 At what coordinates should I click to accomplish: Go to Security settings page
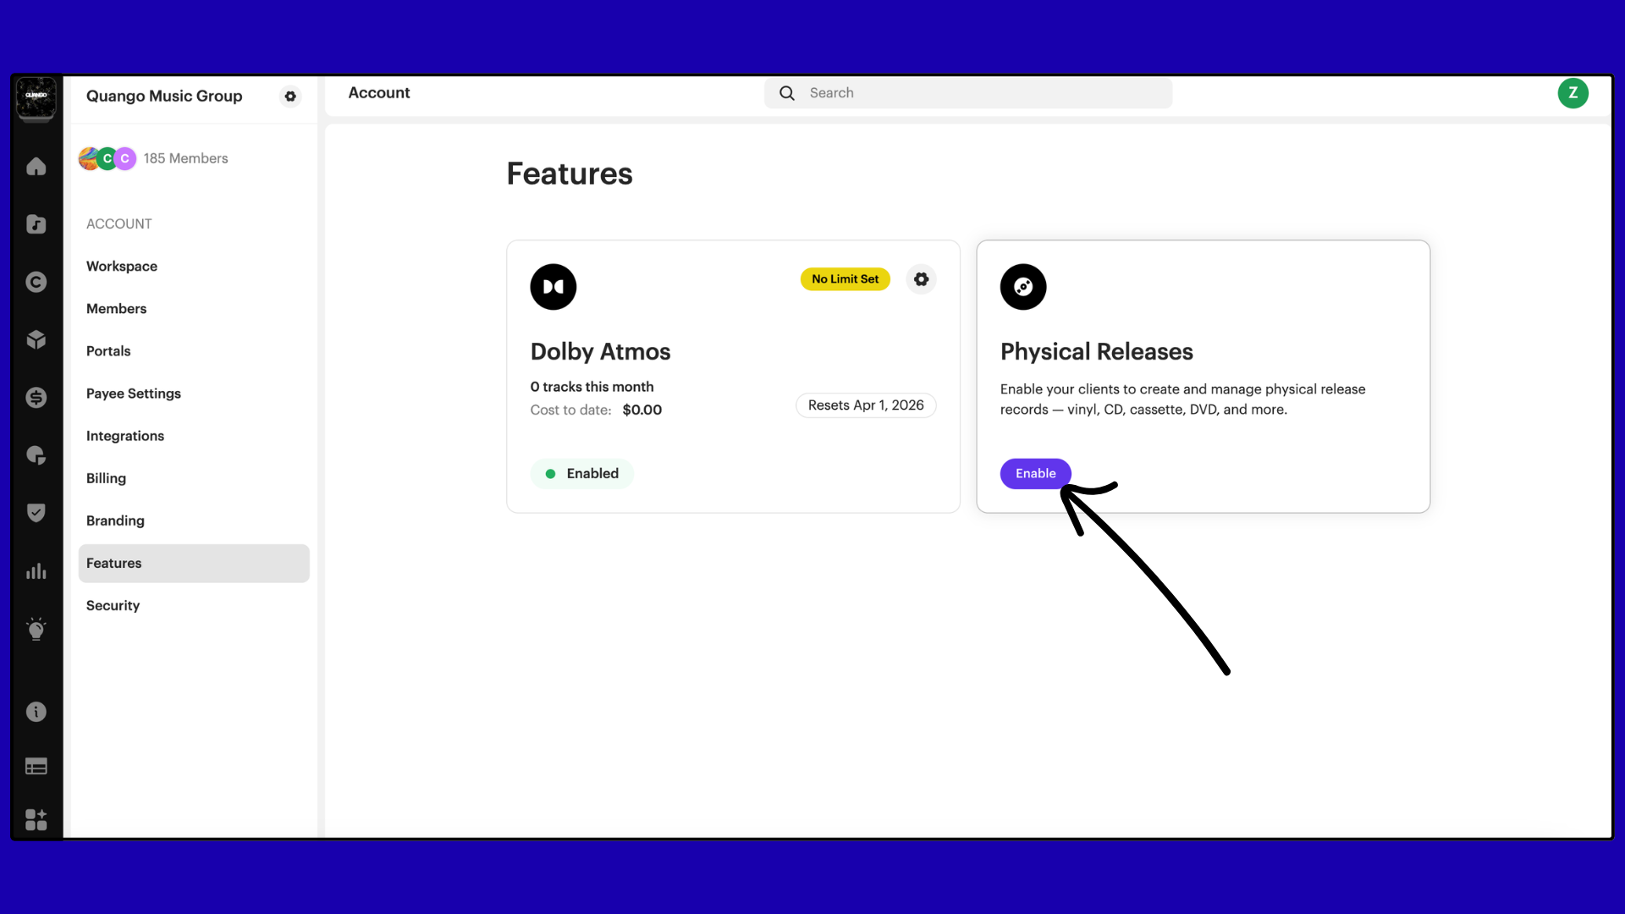click(x=113, y=605)
